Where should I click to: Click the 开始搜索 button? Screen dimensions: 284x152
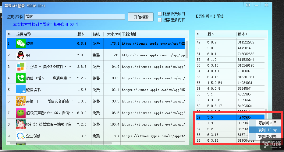[141, 17]
